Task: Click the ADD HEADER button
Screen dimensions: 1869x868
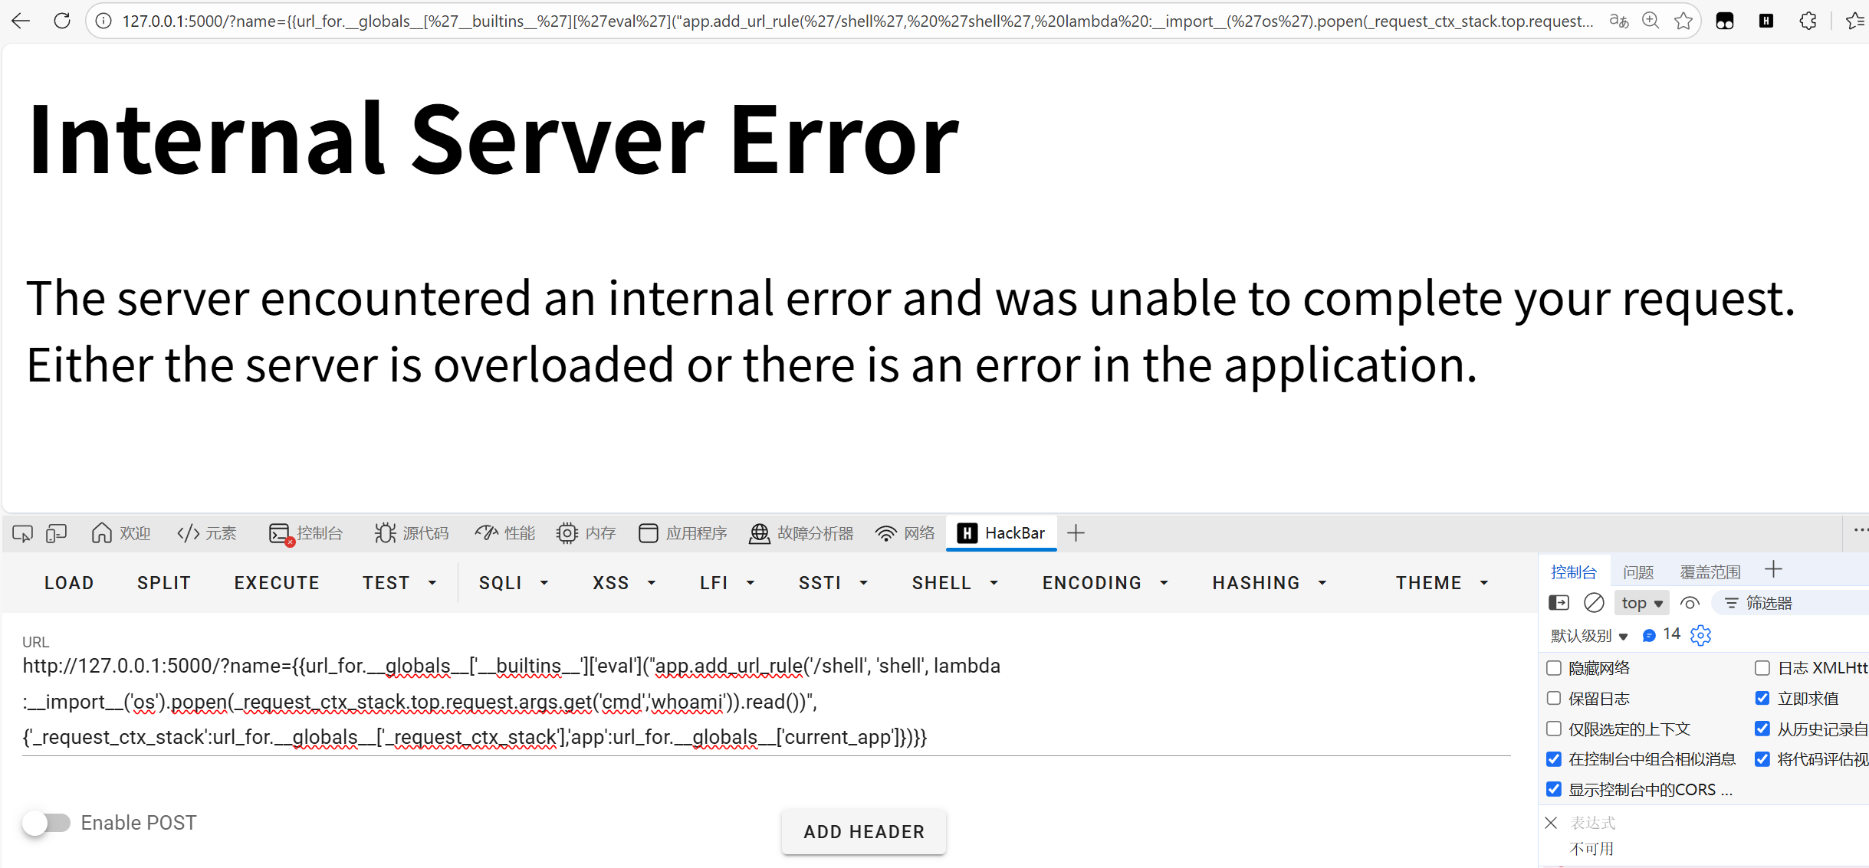Action: point(863,832)
